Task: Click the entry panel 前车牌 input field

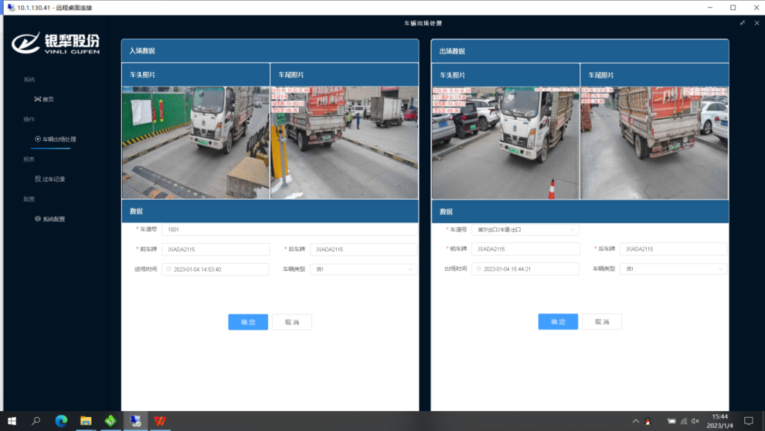Action: pyautogui.click(x=216, y=250)
